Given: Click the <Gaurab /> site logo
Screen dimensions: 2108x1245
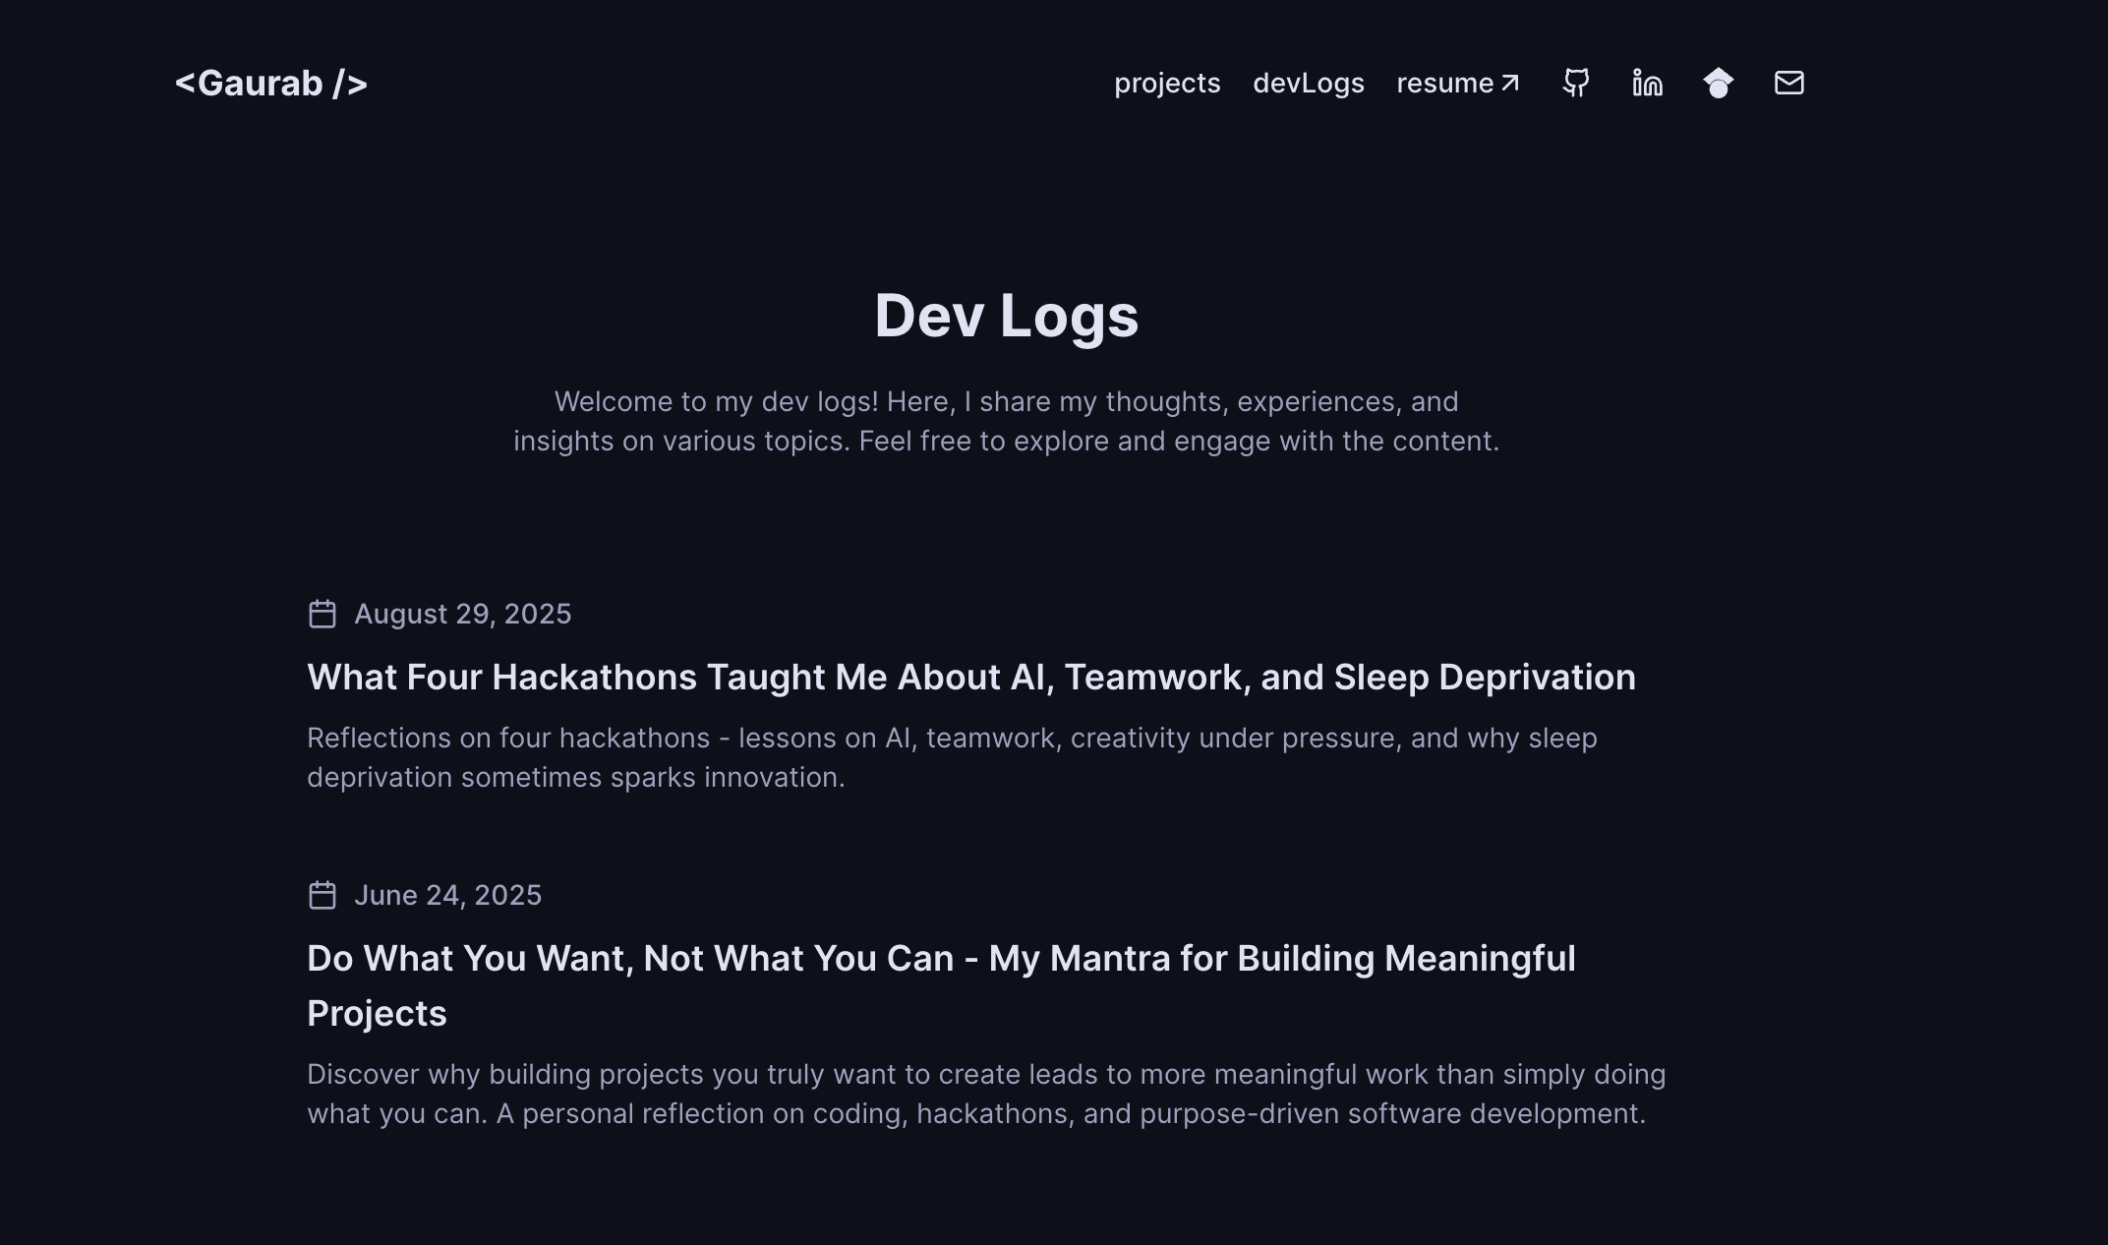Looking at the screenshot, I should (271, 83).
